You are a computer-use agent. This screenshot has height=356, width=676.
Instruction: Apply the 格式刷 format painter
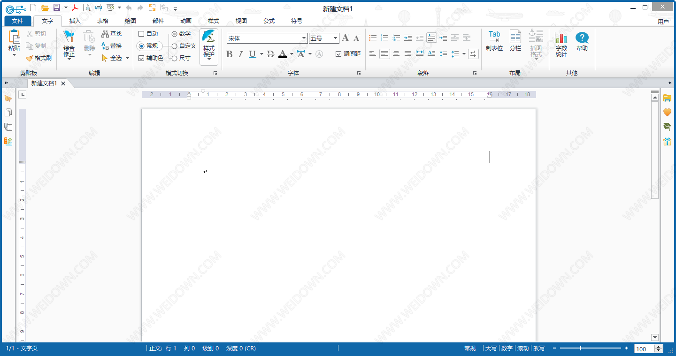(38, 58)
